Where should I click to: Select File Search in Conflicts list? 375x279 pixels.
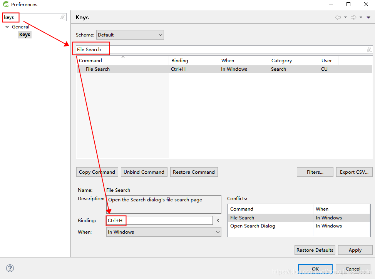point(299,218)
